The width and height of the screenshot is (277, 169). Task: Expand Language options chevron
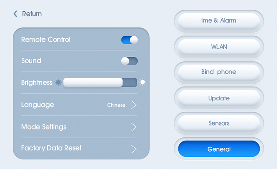tap(134, 105)
